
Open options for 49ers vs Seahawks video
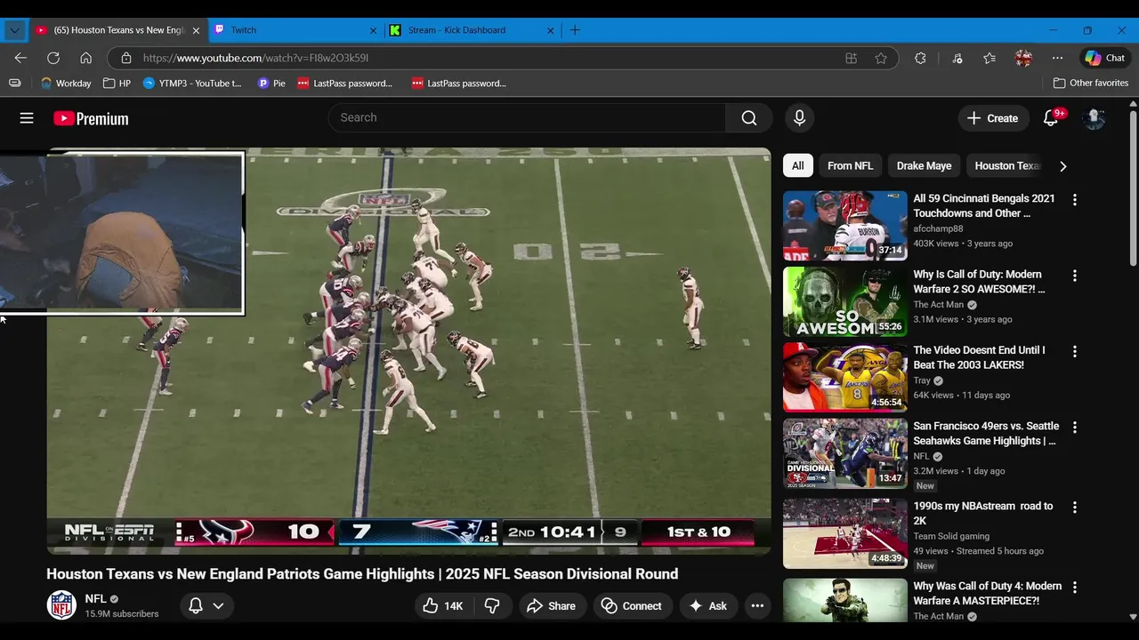(1074, 428)
